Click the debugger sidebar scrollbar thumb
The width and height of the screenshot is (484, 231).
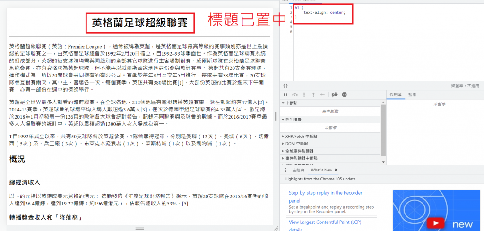coord(383,131)
